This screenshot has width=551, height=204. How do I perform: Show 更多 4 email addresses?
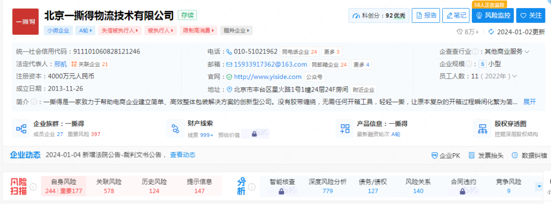[x=361, y=65]
